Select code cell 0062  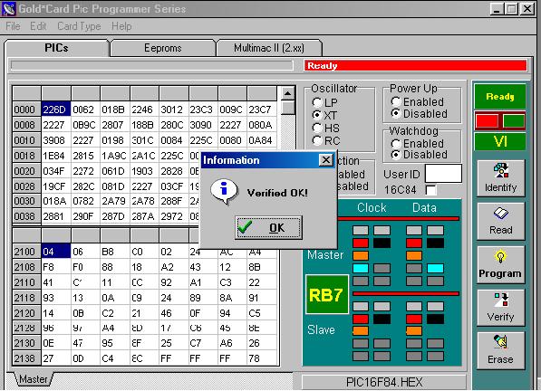pyautogui.click(x=85, y=110)
